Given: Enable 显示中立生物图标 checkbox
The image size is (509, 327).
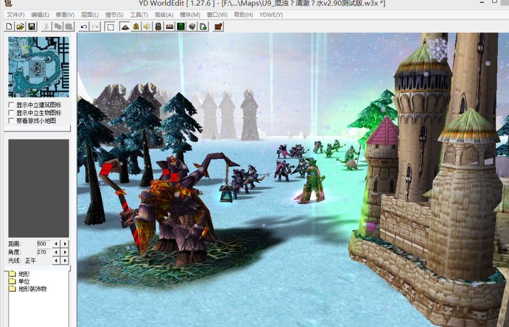Looking at the screenshot, I should [x=11, y=112].
